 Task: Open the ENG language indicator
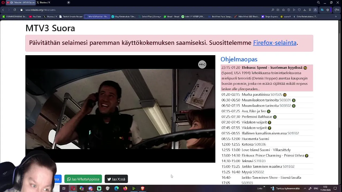[x=316, y=189]
